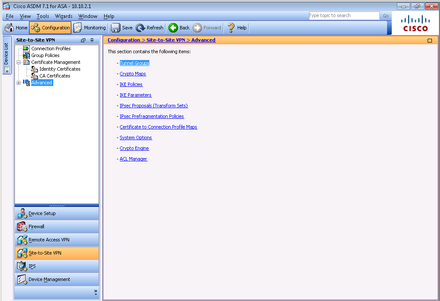Collapse the Certificate Management node
This screenshot has height=301, width=440.
pyautogui.click(x=18, y=62)
